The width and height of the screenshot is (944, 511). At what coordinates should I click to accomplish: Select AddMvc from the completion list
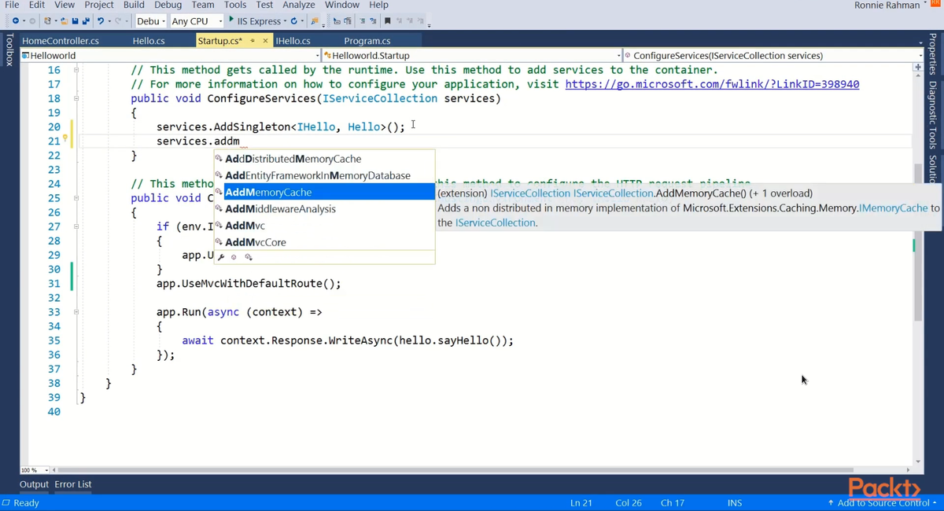pyautogui.click(x=325, y=226)
